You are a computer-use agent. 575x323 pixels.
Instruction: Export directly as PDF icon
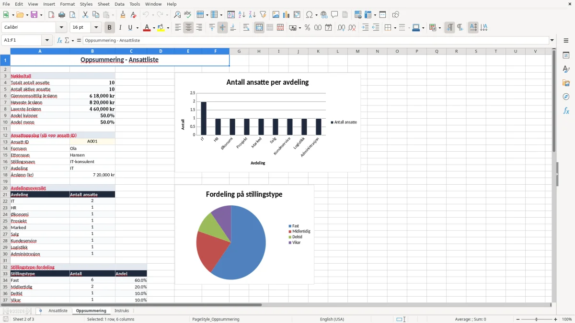pos(51,15)
